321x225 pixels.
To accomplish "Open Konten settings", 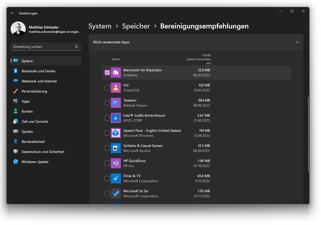I will tap(46, 111).
